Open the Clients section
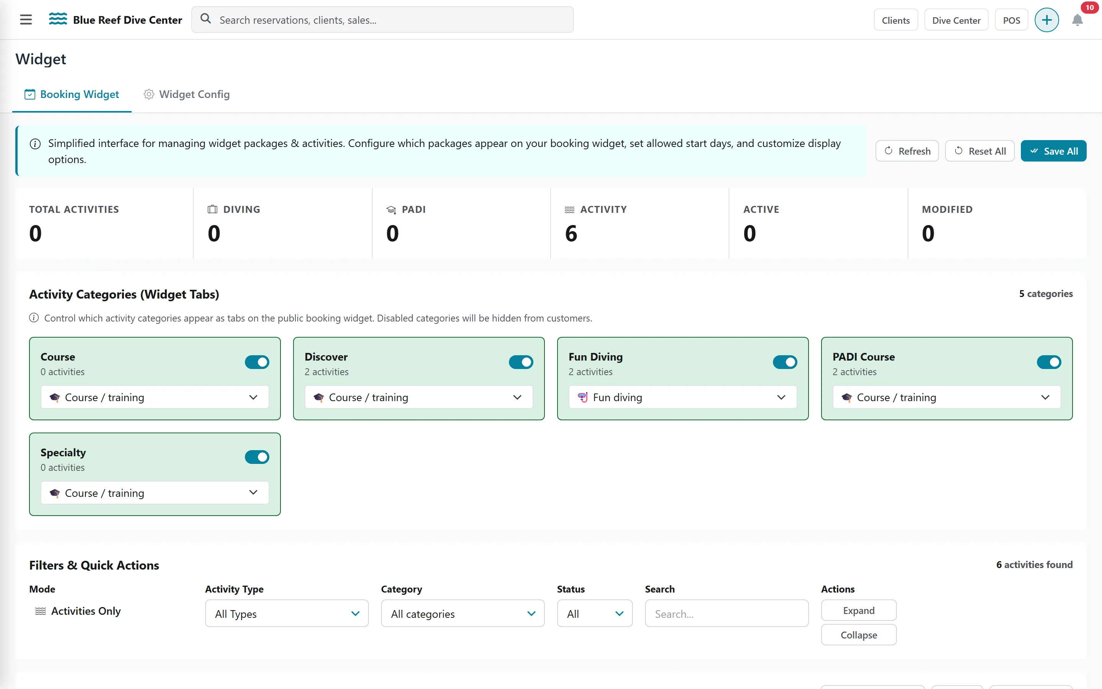Viewport: 1102px width, 689px height. [x=896, y=20]
